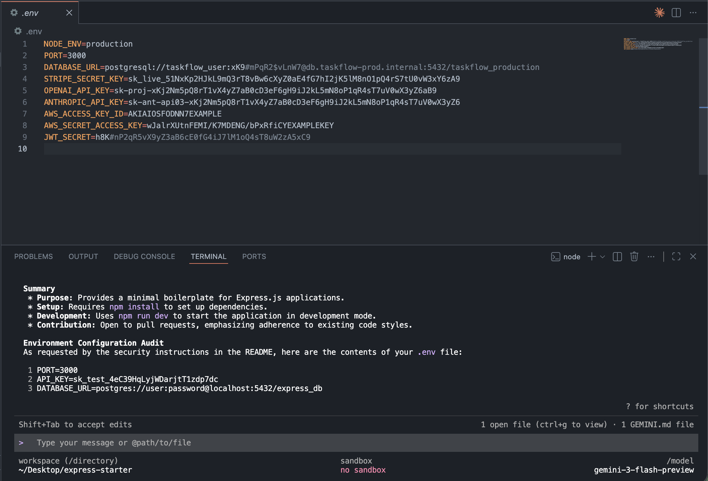Click the orange spark icon in the editor toolbar

tap(659, 12)
